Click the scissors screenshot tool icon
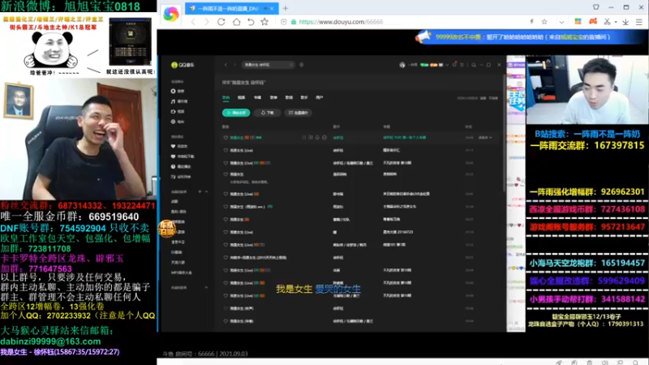Screen dimensions: 649x365 click(607, 22)
